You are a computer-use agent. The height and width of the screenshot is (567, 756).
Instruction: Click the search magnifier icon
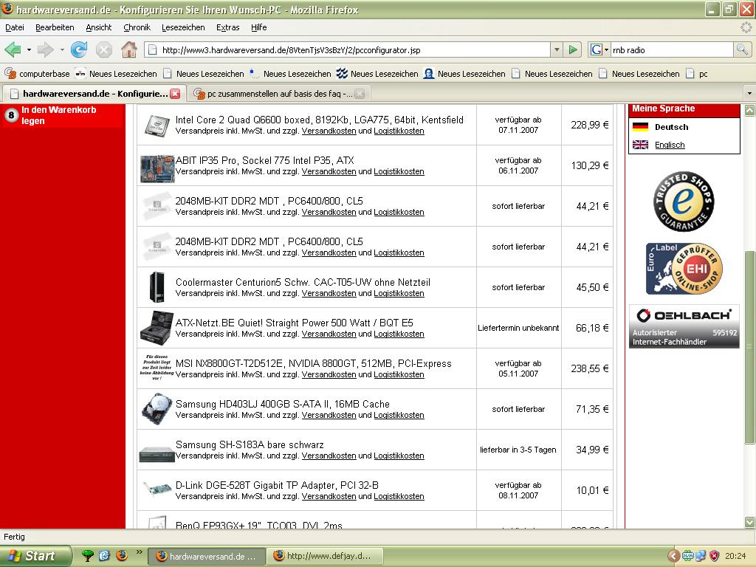tap(742, 49)
